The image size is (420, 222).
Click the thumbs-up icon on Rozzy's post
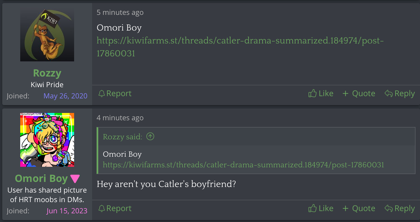point(312,94)
